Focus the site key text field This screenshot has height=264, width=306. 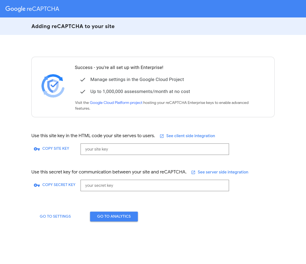tap(155, 149)
